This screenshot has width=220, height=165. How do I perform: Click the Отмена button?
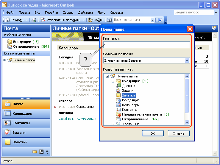pos(179,133)
